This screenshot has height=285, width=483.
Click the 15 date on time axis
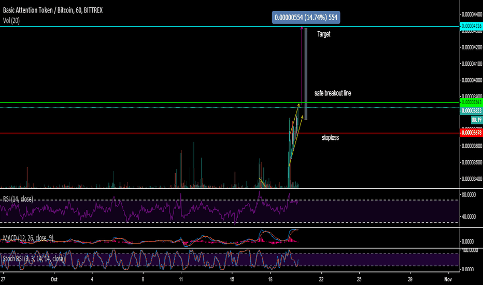tap(232, 279)
